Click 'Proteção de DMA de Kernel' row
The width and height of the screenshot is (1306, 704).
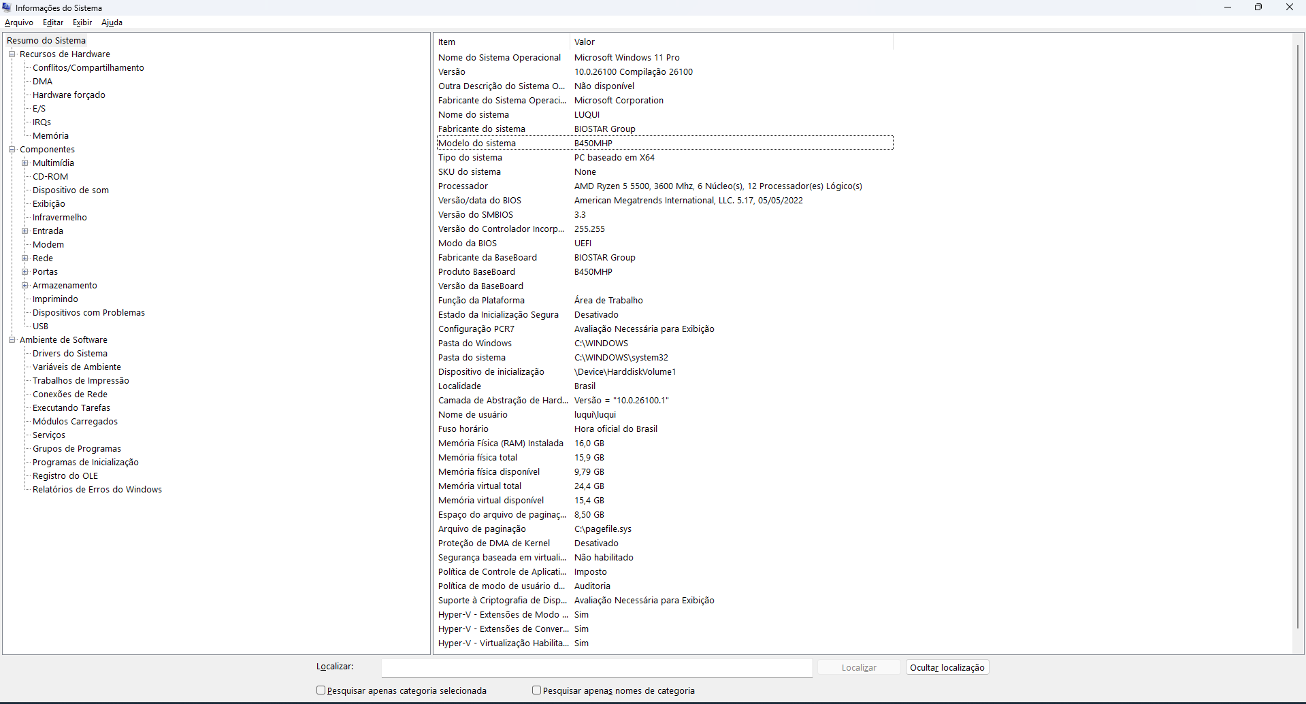click(665, 543)
